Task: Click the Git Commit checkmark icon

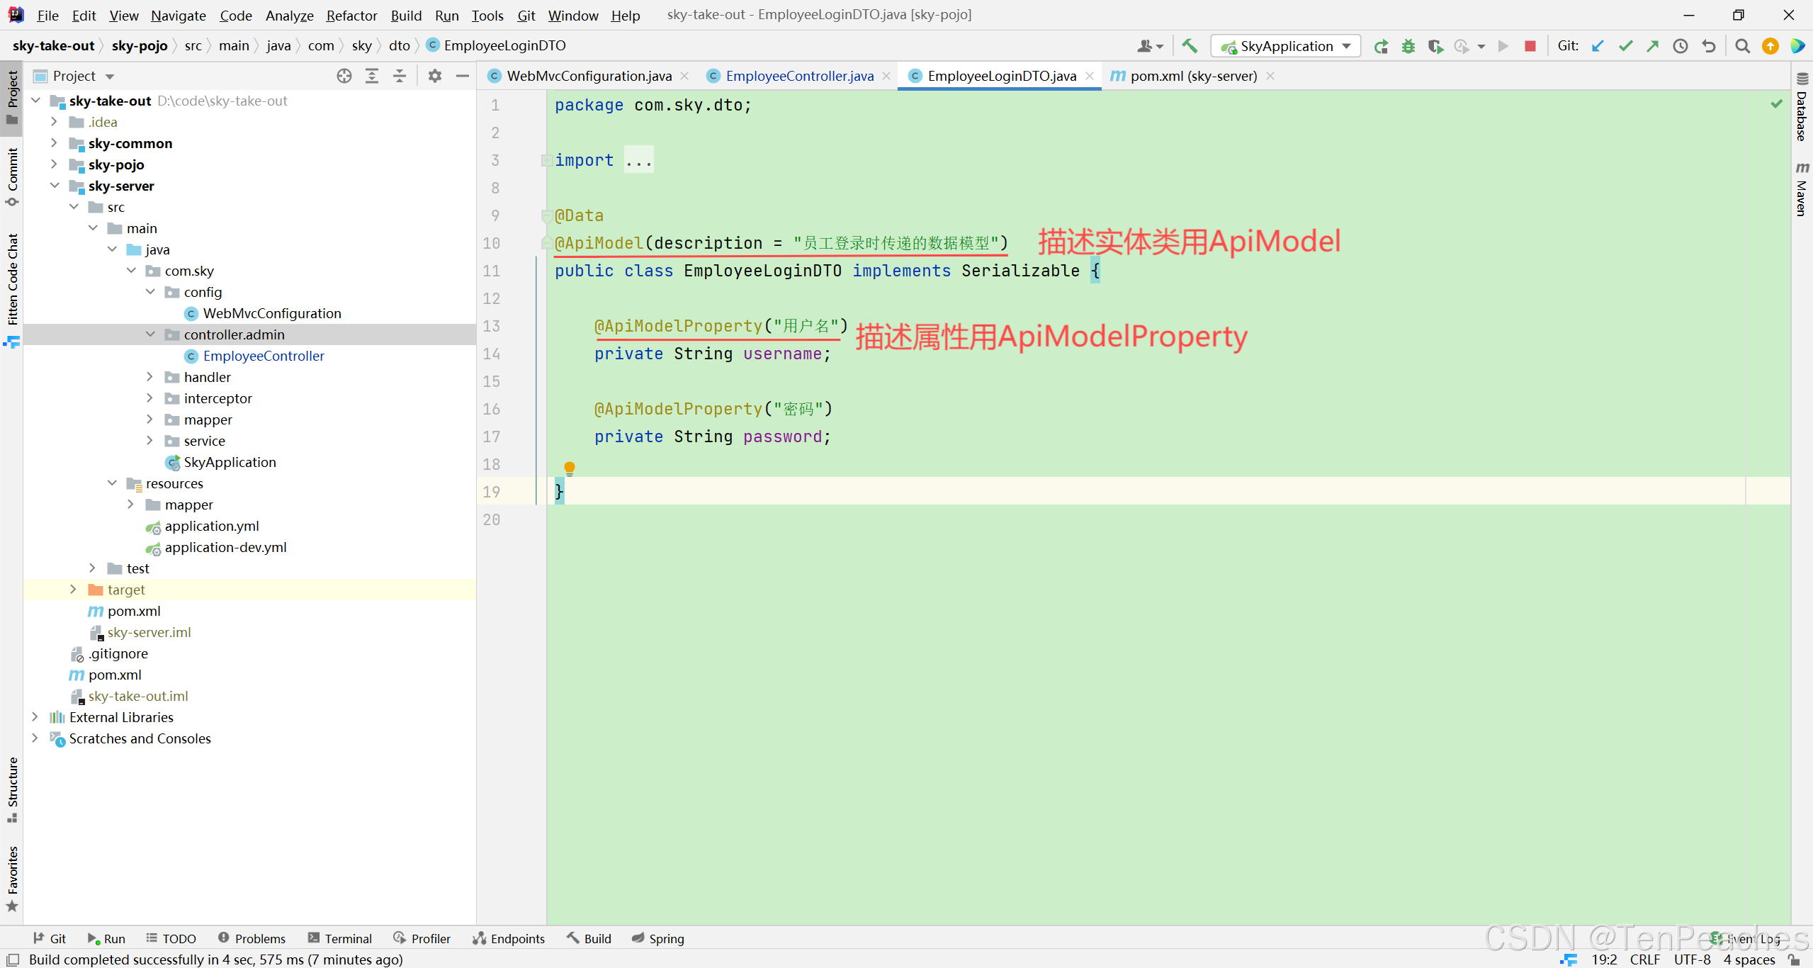Action: (1625, 46)
